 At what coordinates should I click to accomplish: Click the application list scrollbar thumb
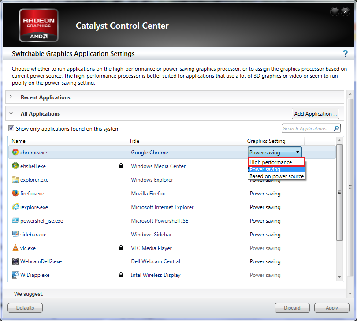click(339, 192)
